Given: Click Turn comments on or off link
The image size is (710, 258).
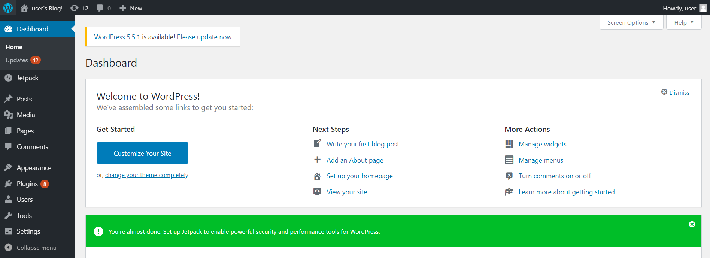Looking at the screenshot, I should click(x=555, y=176).
